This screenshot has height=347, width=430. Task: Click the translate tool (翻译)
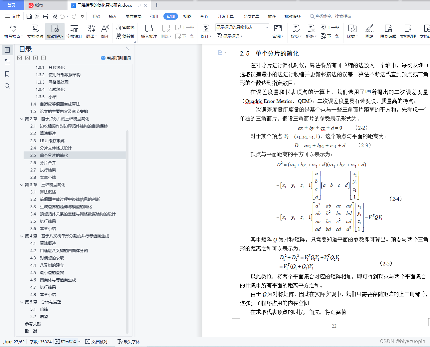(91, 32)
